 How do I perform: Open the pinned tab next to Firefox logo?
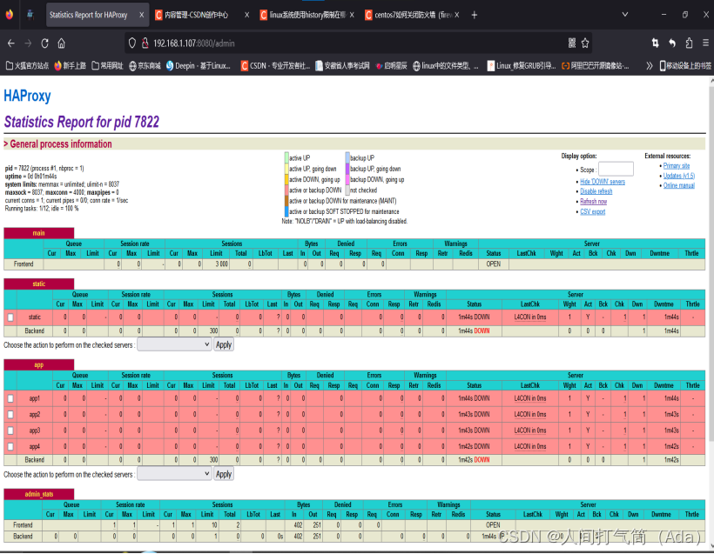(30, 15)
